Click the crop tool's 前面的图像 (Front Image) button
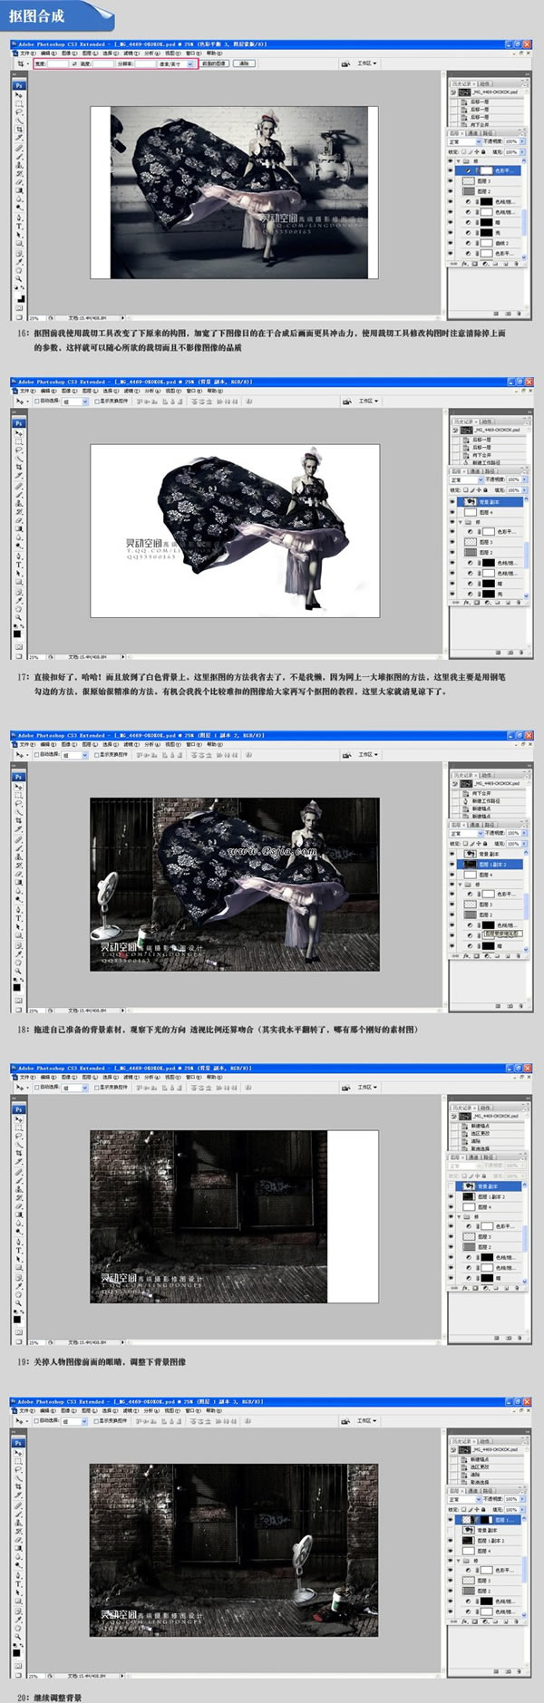This screenshot has width=544, height=1703. pyautogui.click(x=215, y=63)
